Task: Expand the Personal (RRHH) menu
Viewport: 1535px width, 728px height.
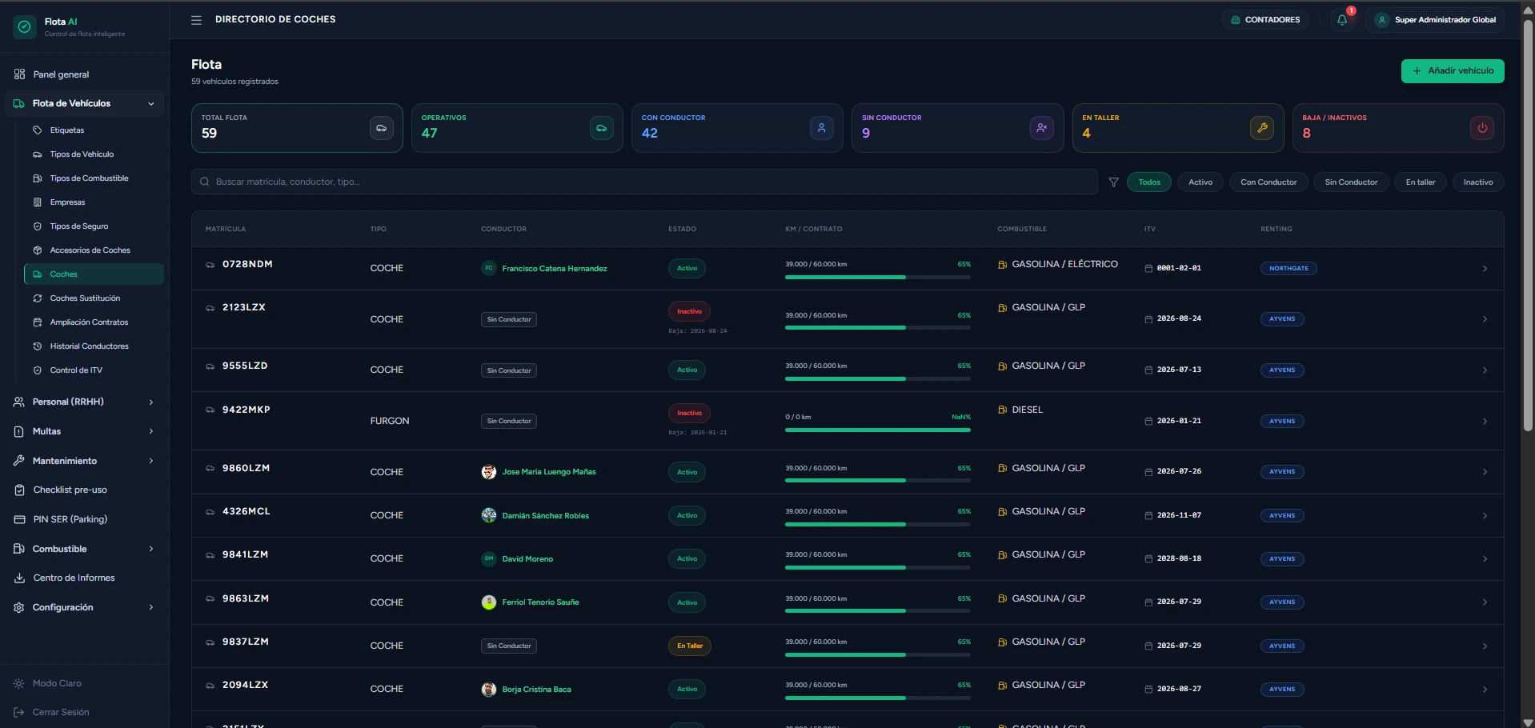Action: [85, 402]
